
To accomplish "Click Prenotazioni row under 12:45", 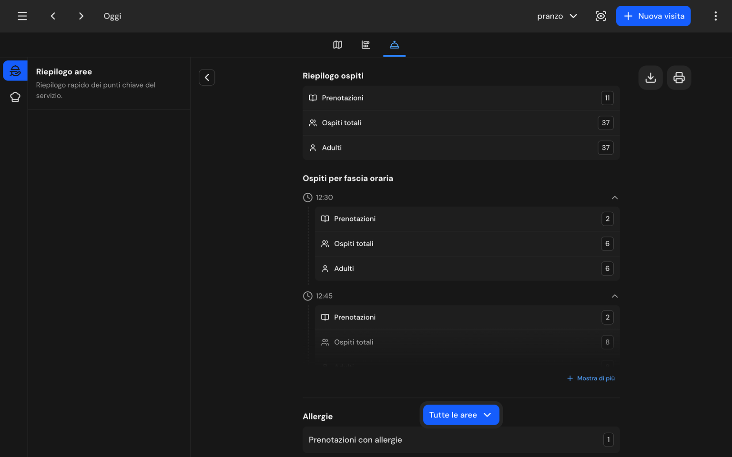I will 467,318.
